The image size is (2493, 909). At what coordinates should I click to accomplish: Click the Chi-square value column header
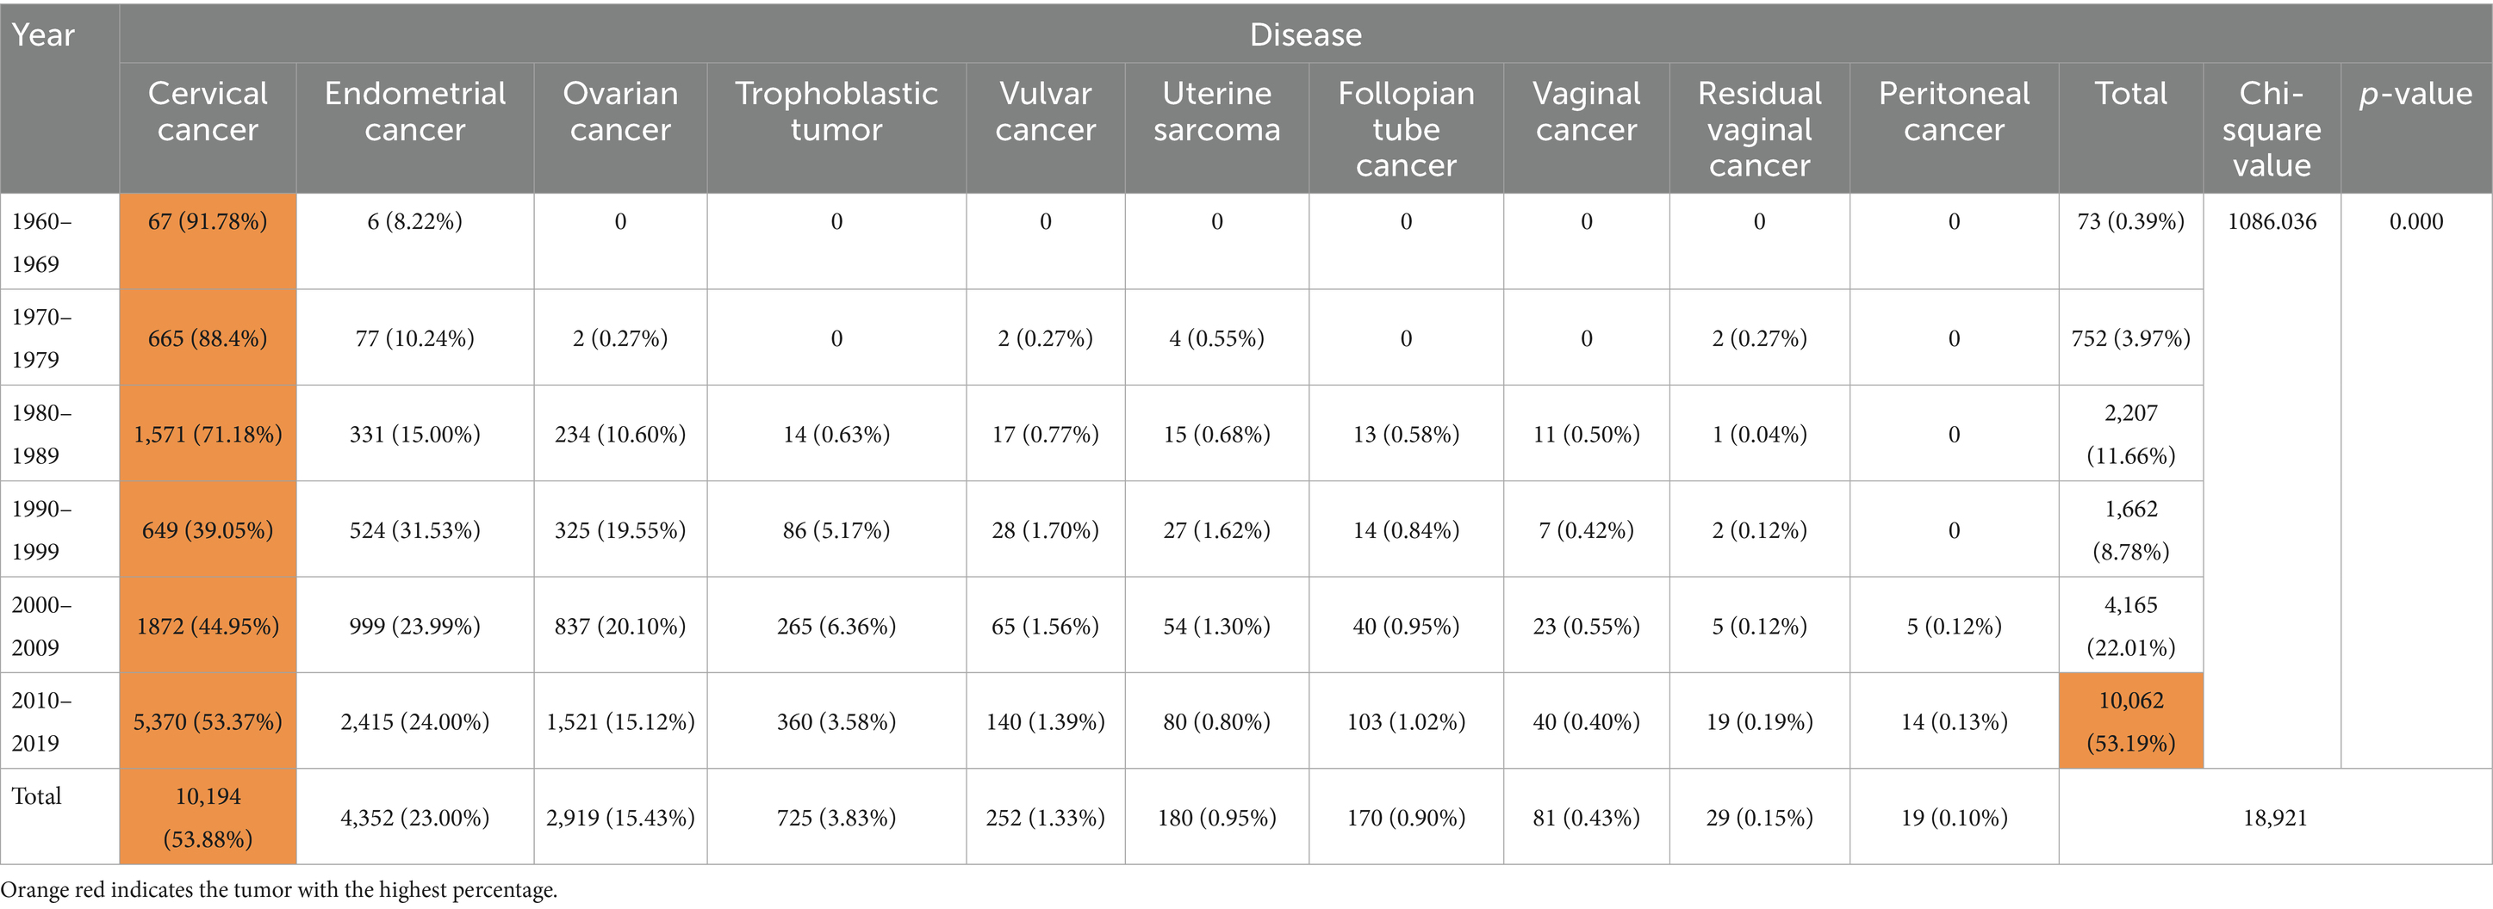2271,128
